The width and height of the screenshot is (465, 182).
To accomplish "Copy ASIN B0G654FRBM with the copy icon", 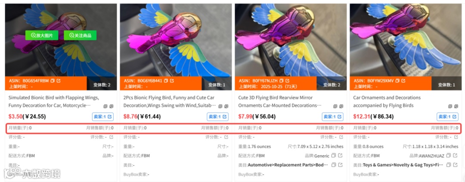I will (53, 80).
